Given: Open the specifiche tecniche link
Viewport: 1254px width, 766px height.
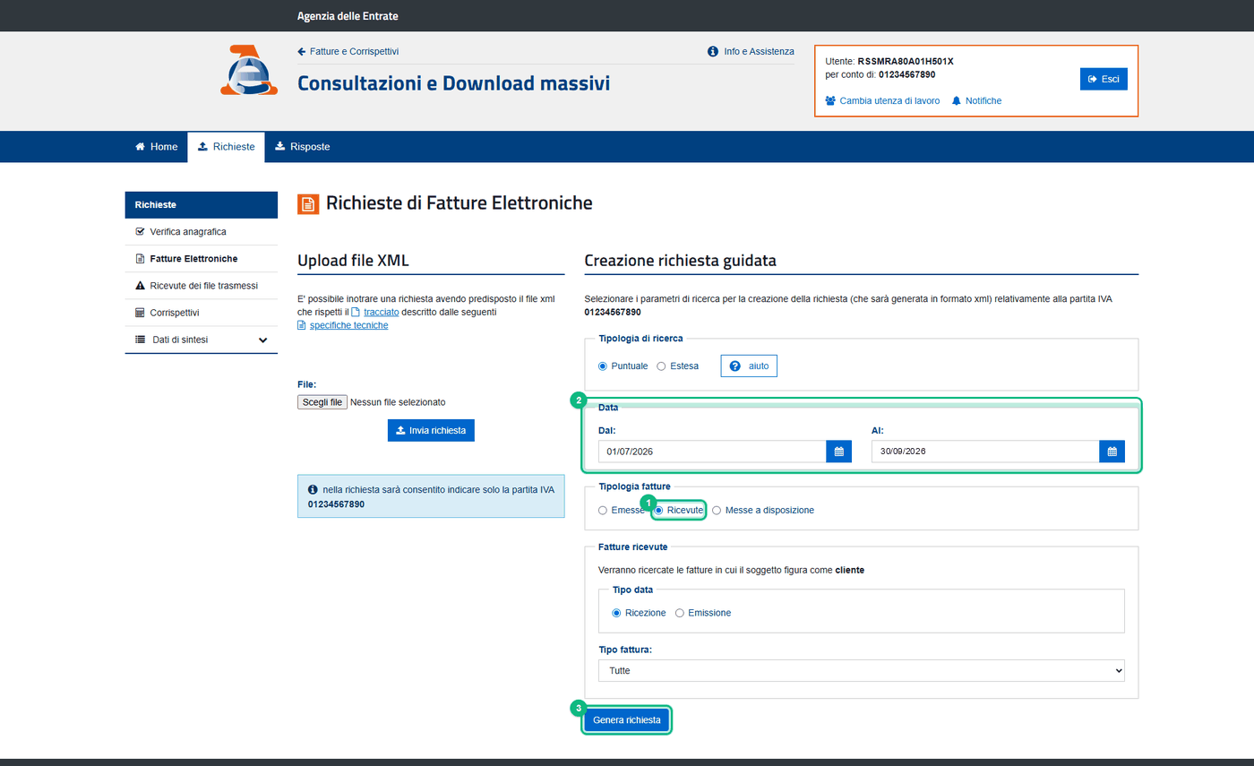Looking at the screenshot, I should point(348,325).
